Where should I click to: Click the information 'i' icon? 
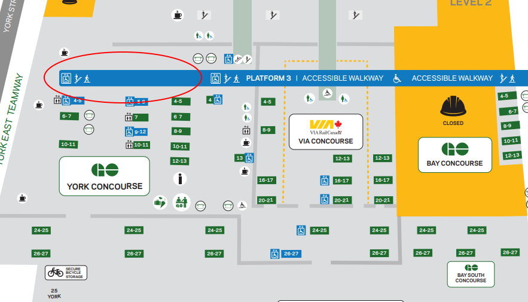180,179
